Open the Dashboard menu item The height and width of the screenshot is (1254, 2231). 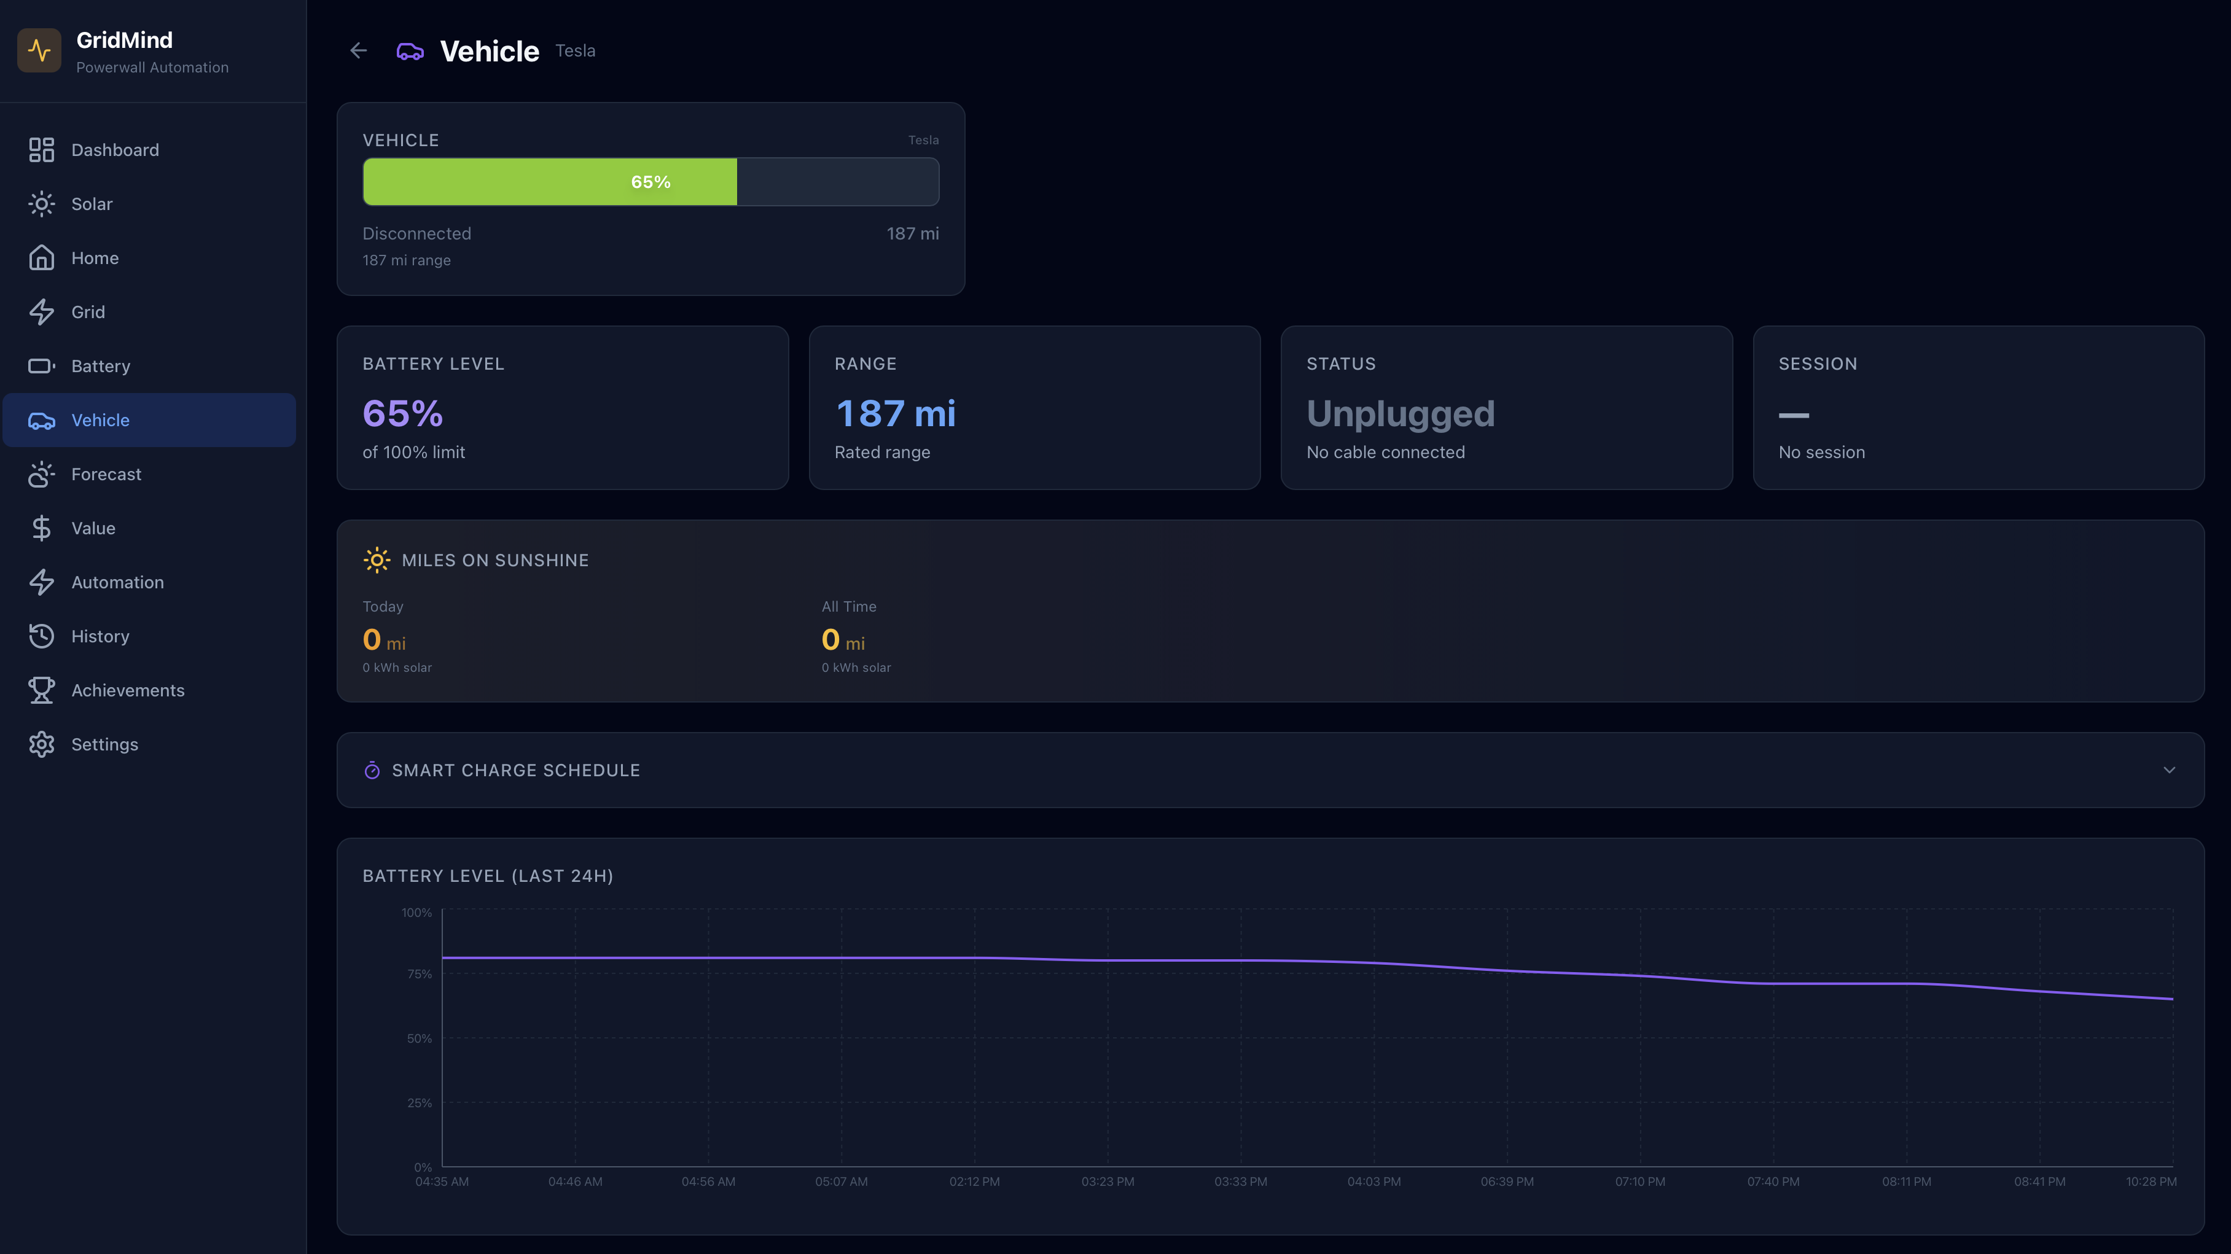pyautogui.click(x=115, y=150)
